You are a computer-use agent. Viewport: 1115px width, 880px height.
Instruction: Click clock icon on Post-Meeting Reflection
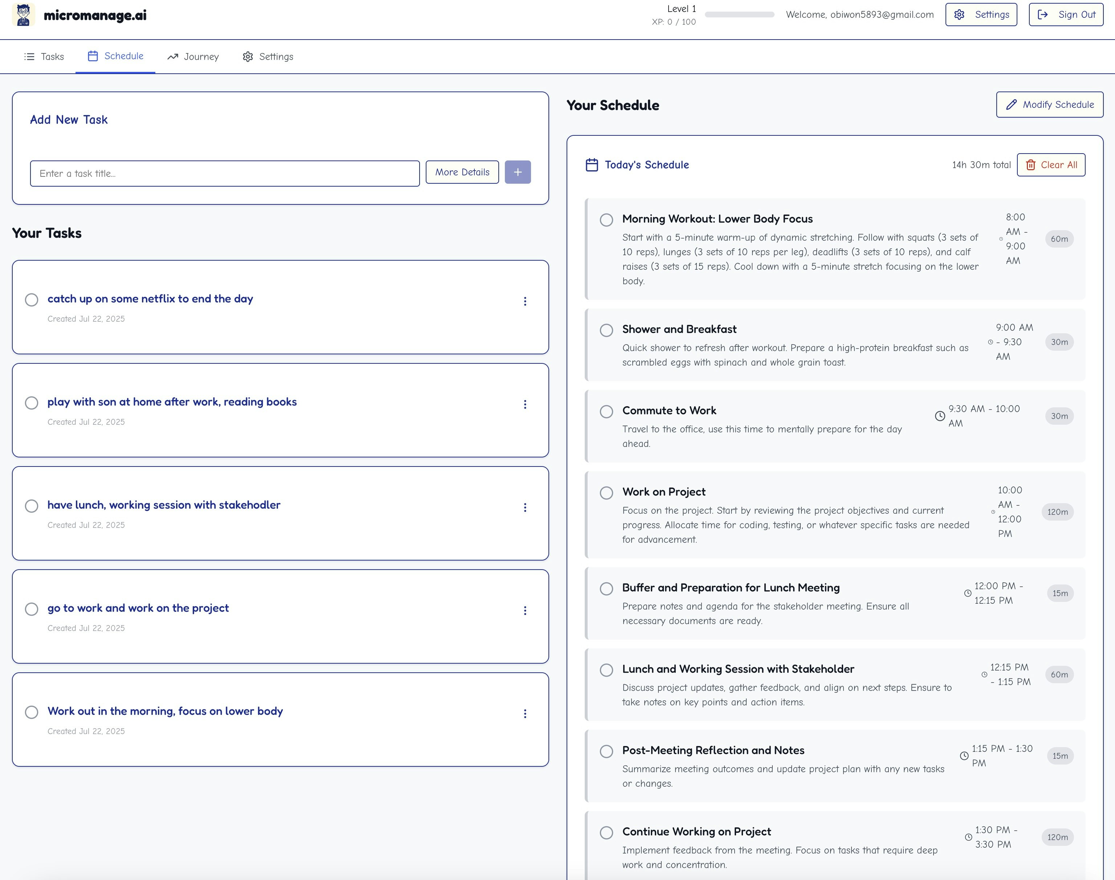tap(964, 756)
